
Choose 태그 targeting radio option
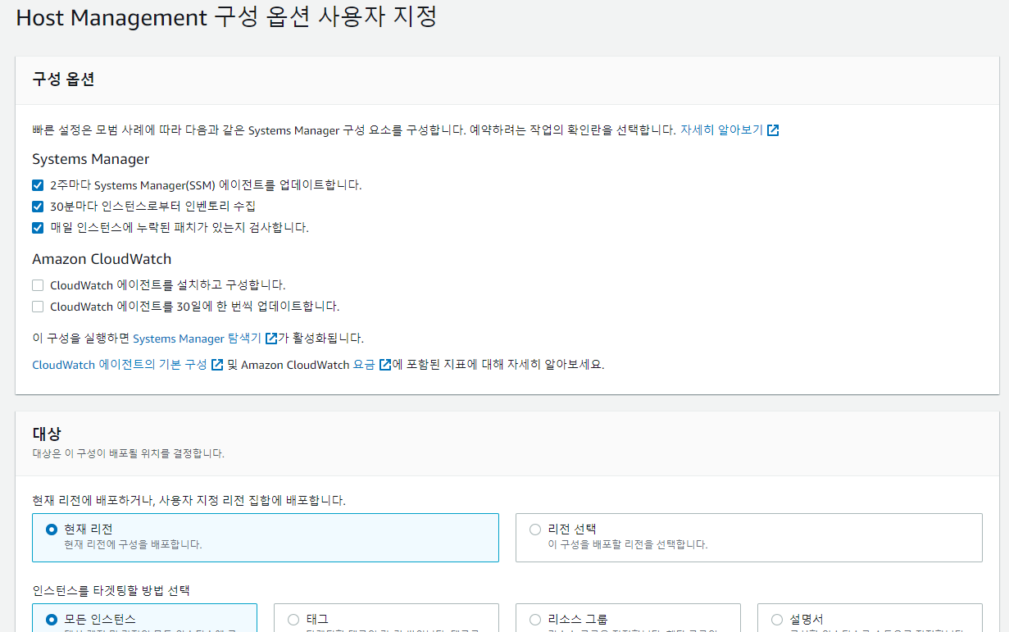(293, 620)
